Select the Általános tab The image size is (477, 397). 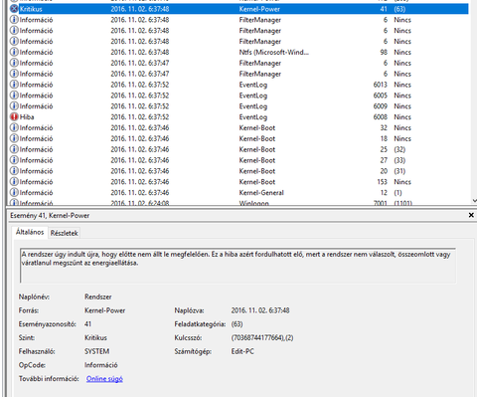pos(30,232)
